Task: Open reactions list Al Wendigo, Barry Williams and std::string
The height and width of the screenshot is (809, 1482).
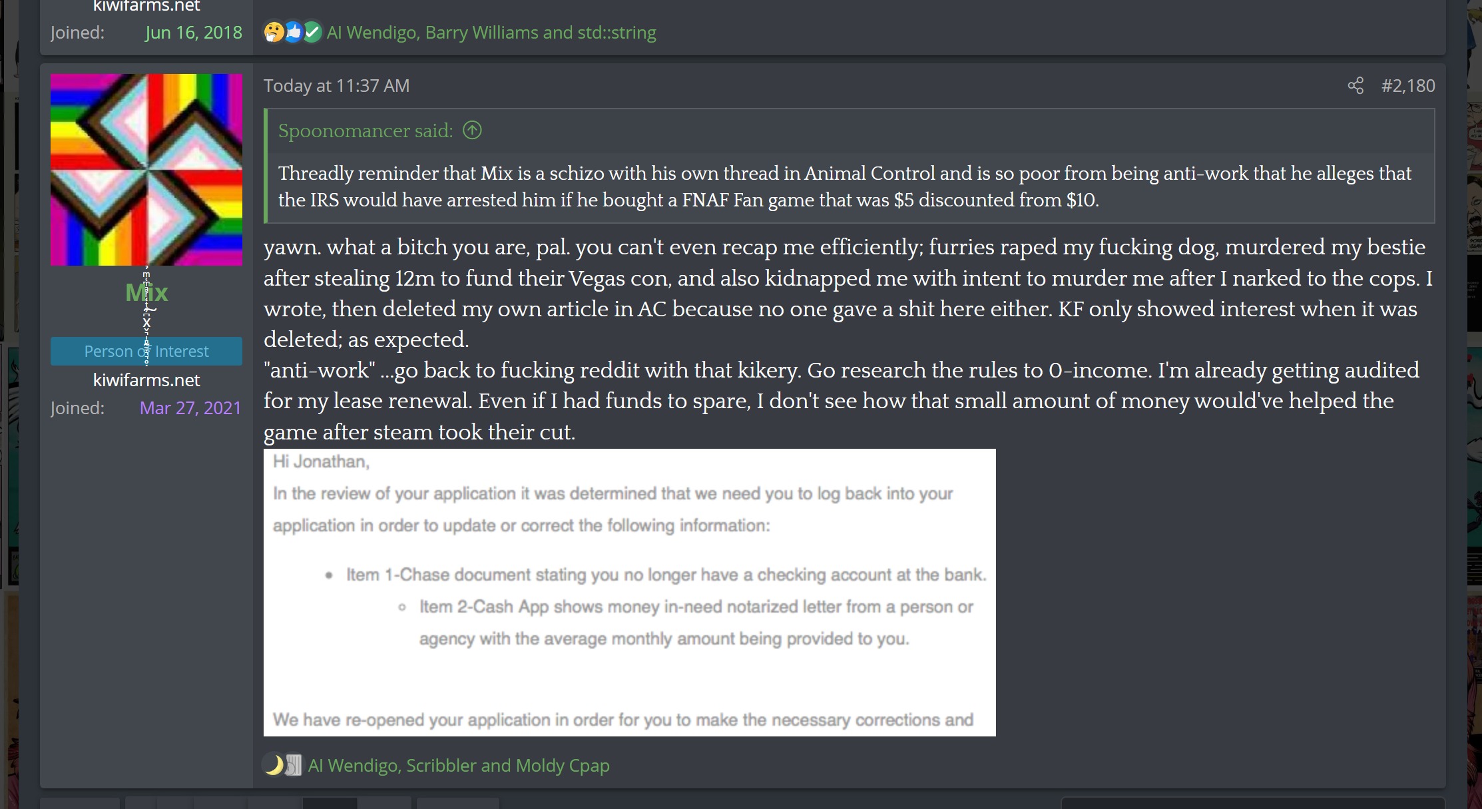Action: coord(491,33)
